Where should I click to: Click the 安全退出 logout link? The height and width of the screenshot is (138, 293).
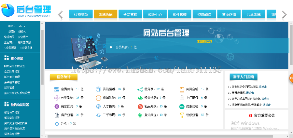tap(23, 37)
